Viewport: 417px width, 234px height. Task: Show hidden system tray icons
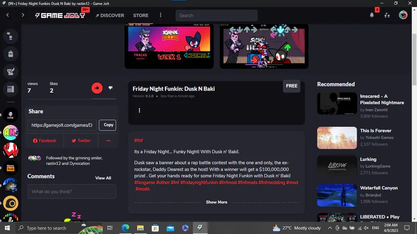click(x=330, y=228)
